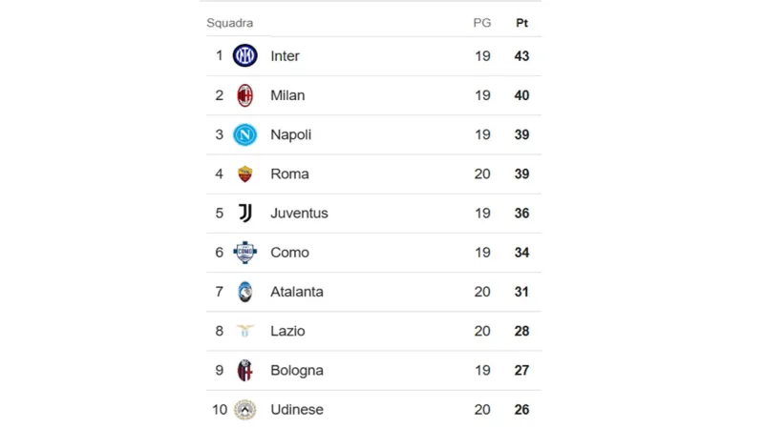
Task: Open the Inter team link
Action: pyautogui.click(x=285, y=56)
